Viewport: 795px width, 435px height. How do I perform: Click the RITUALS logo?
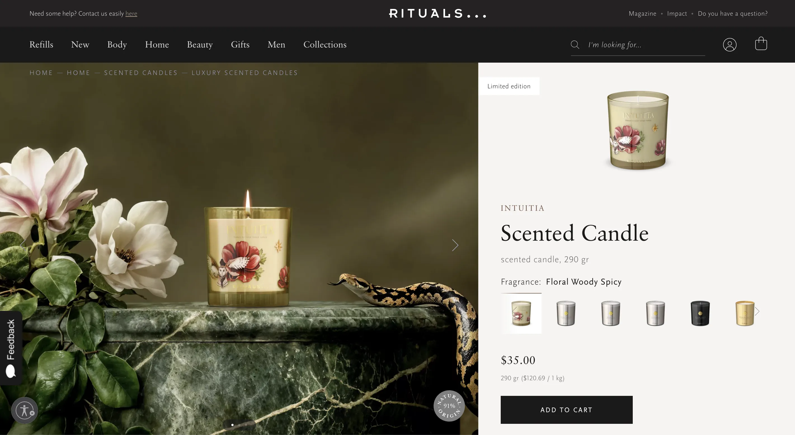click(437, 14)
